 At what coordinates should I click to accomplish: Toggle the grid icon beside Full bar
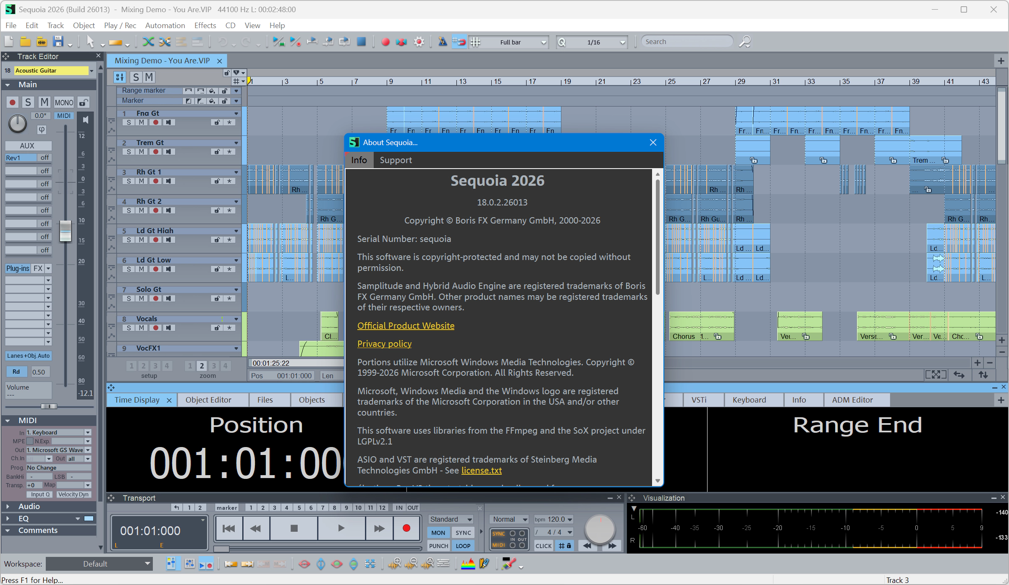coord(475,42)
